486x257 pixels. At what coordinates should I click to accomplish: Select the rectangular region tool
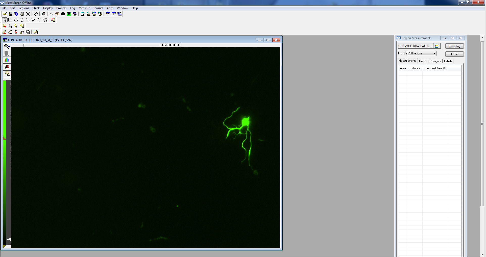click(10, 20)
